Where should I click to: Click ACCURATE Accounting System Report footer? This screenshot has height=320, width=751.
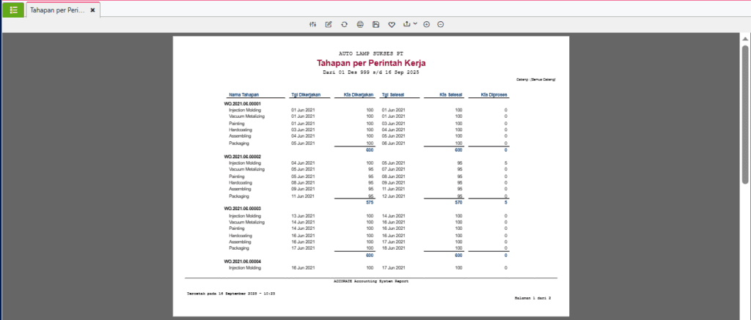coord(371,281)
